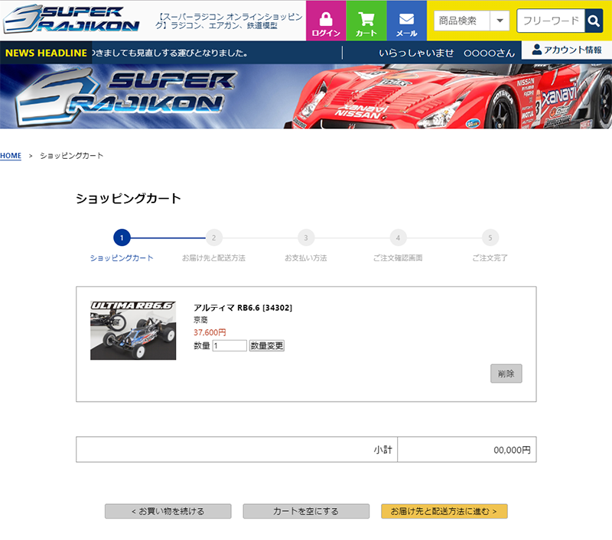Open the アルティマ RB6.6 product name link
Screen dimensions: 612x540
243,308
